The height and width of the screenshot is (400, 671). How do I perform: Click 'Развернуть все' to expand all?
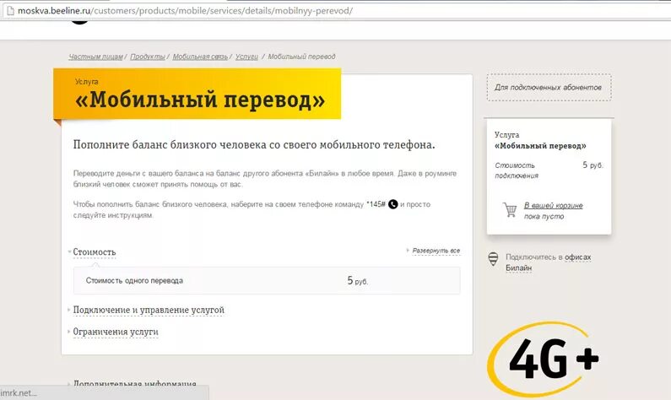coord(436,251)
